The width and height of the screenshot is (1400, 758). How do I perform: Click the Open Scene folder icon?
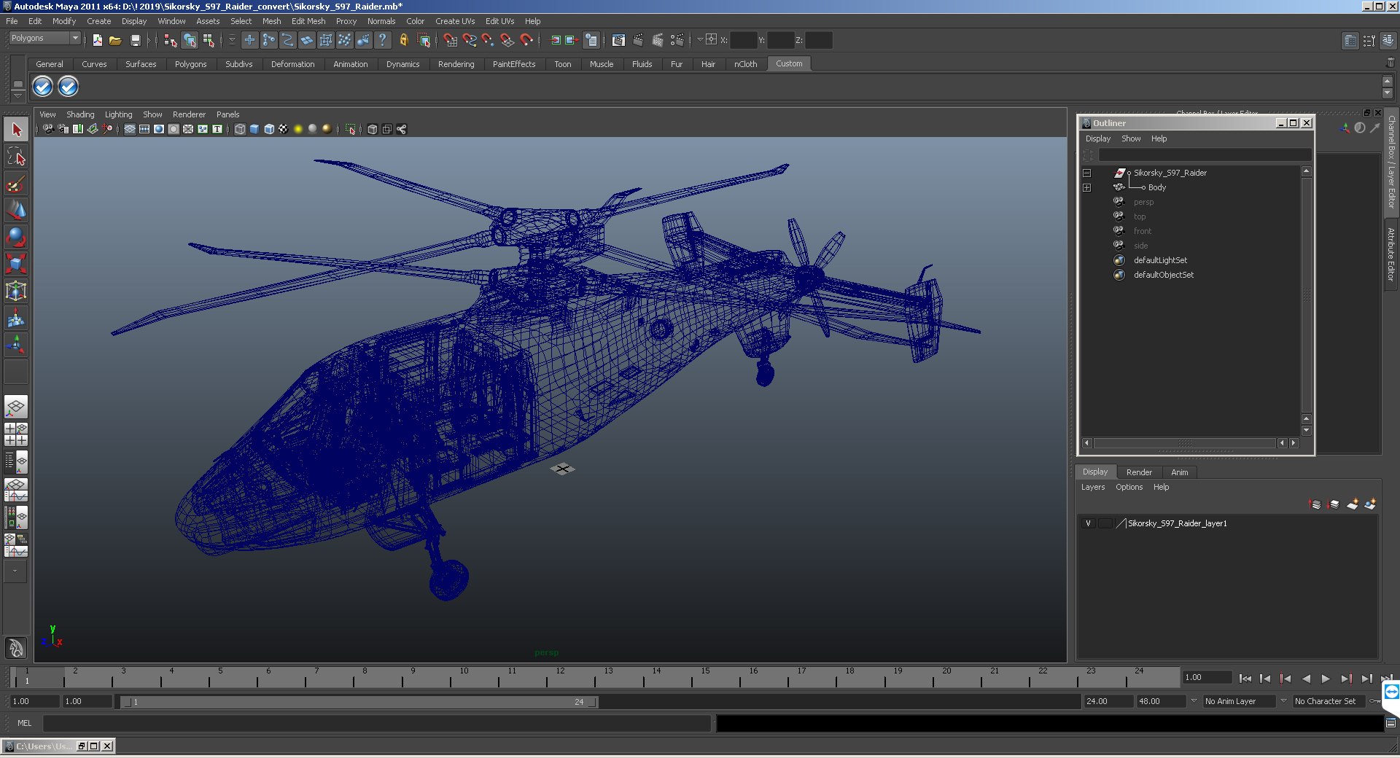click(x=115, y=40)
